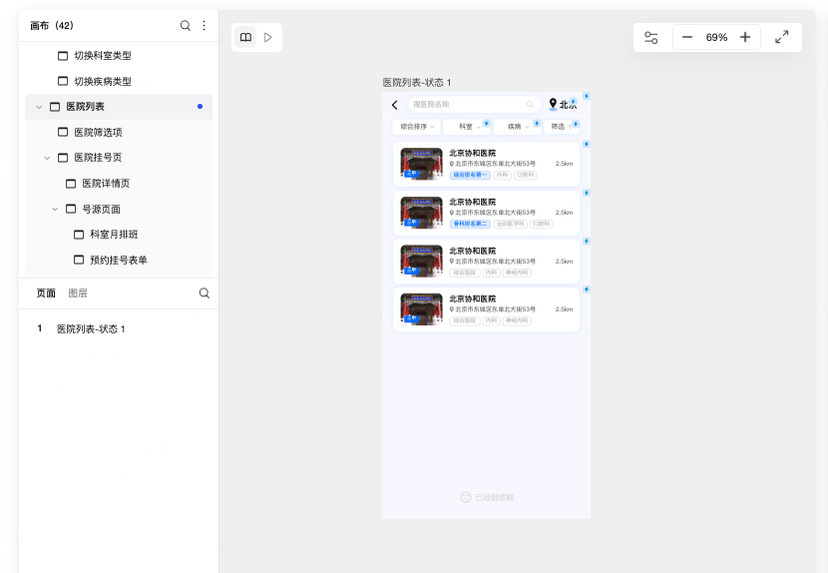Click the 骨科排名第二 tag
This screenshot has width=828, height=573.
coord(470,224)
